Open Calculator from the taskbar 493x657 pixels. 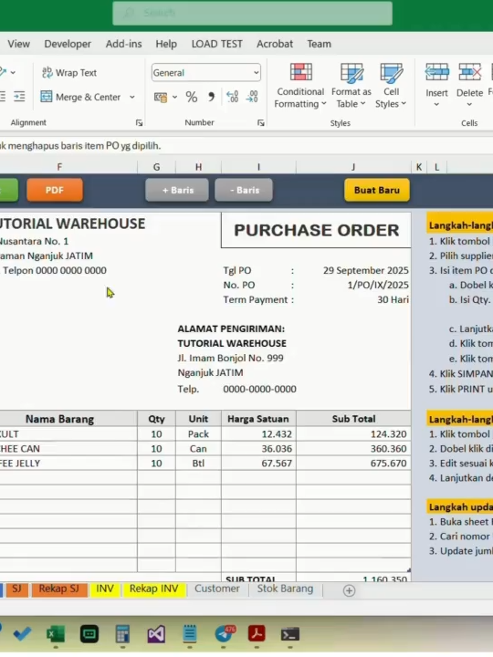[122, 634]
